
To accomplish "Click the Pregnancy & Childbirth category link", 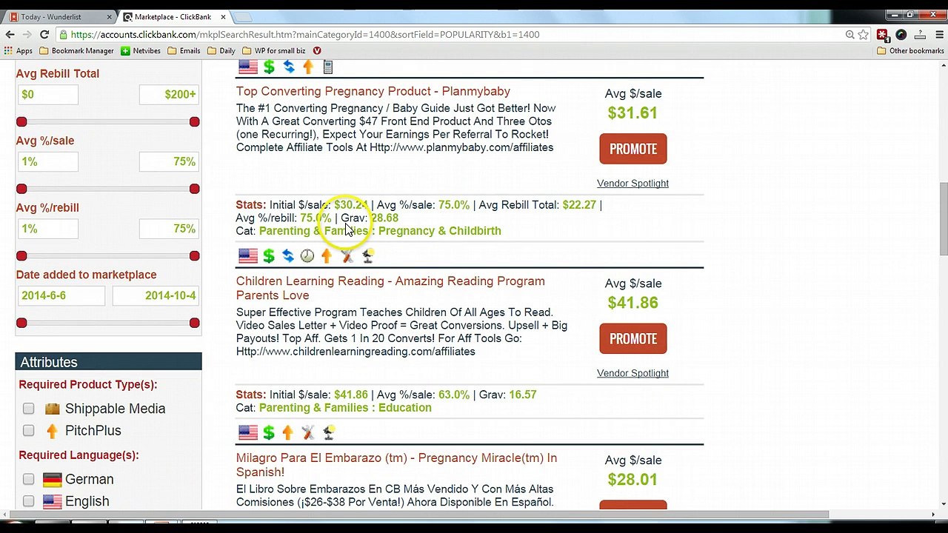I will pyautogui.click(x=440, y=231).
